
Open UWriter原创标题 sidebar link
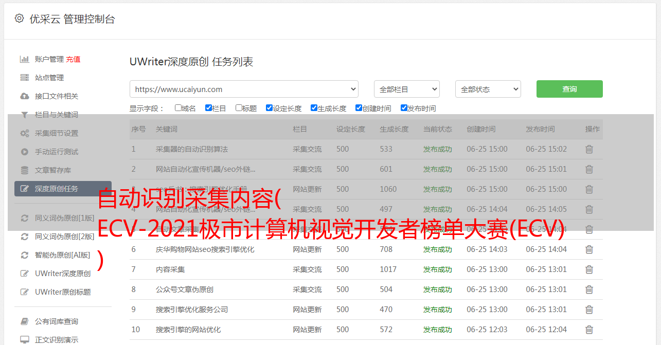(x=63, y=292)
